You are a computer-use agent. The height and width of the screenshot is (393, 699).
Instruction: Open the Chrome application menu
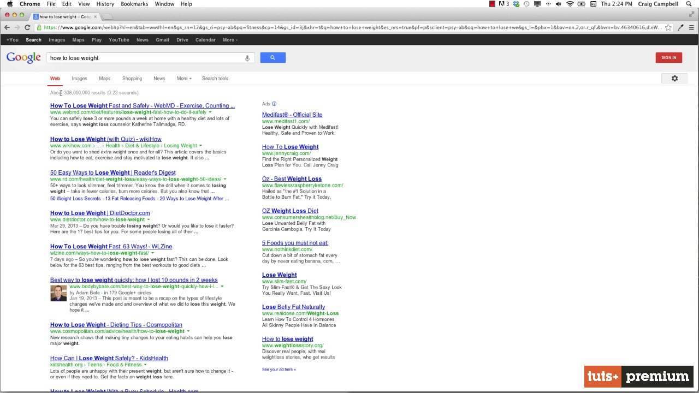[30, 4]
